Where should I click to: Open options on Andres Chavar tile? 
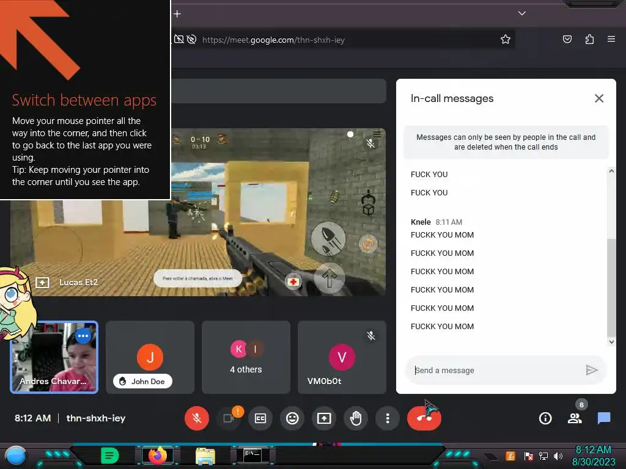coord(83,336)
